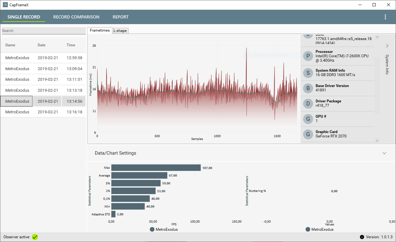The image size is (396, 242).
Task: Click the system info scroll down arrow
Action: pos(377,140)
